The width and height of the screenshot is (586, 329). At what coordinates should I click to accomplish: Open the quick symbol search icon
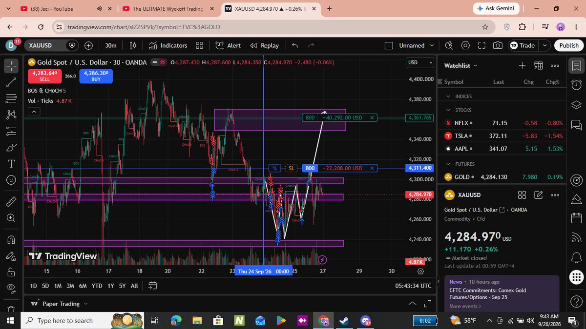449,45
